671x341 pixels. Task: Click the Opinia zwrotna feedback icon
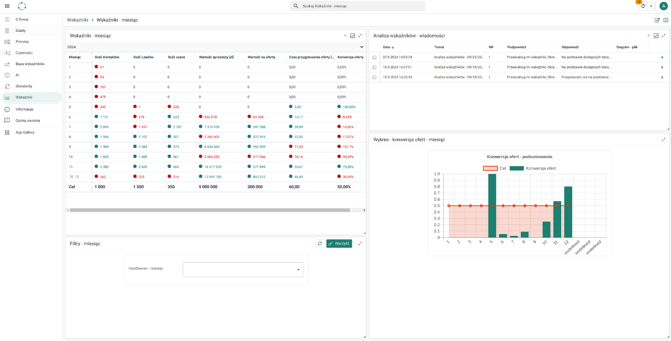(7, 121)
